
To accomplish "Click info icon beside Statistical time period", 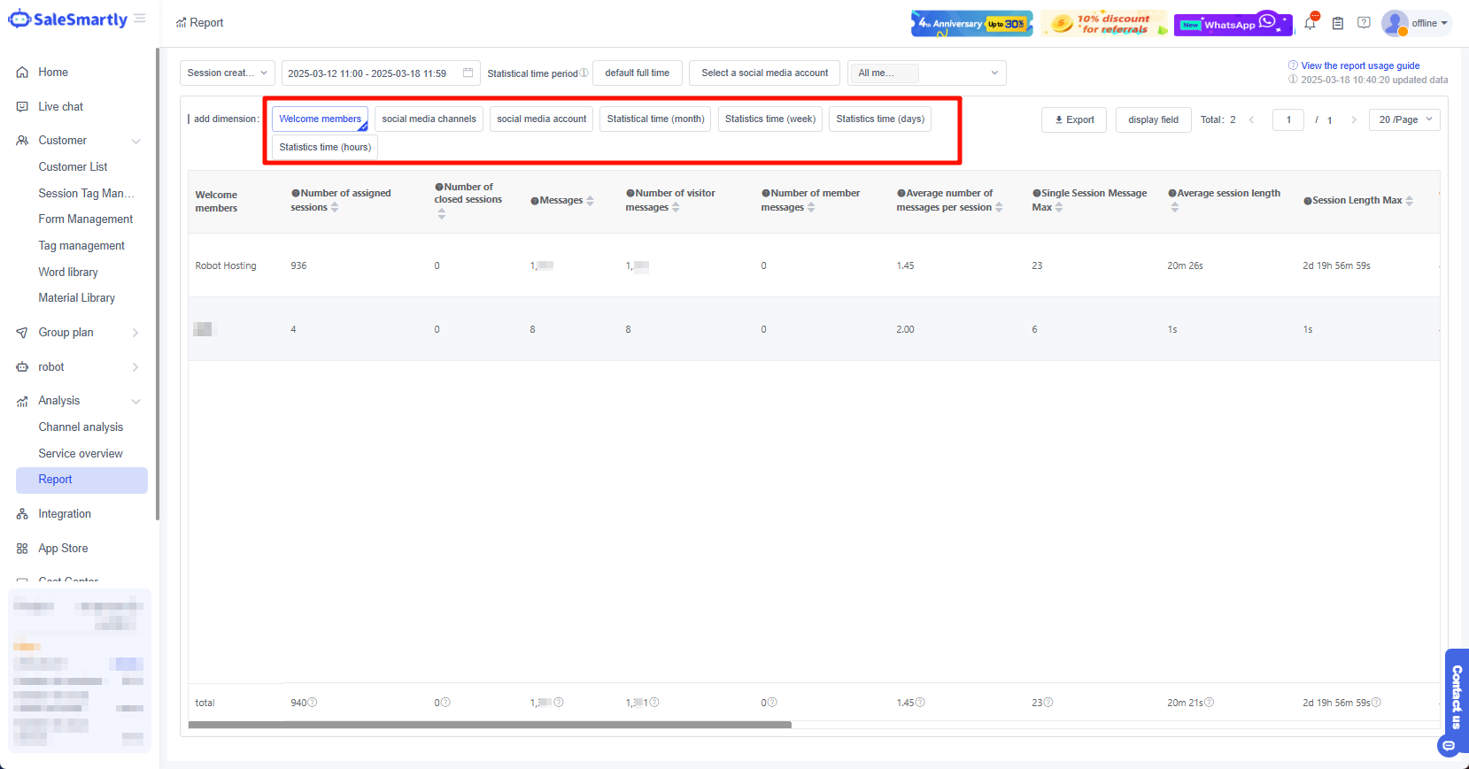I will click(584, 73).
